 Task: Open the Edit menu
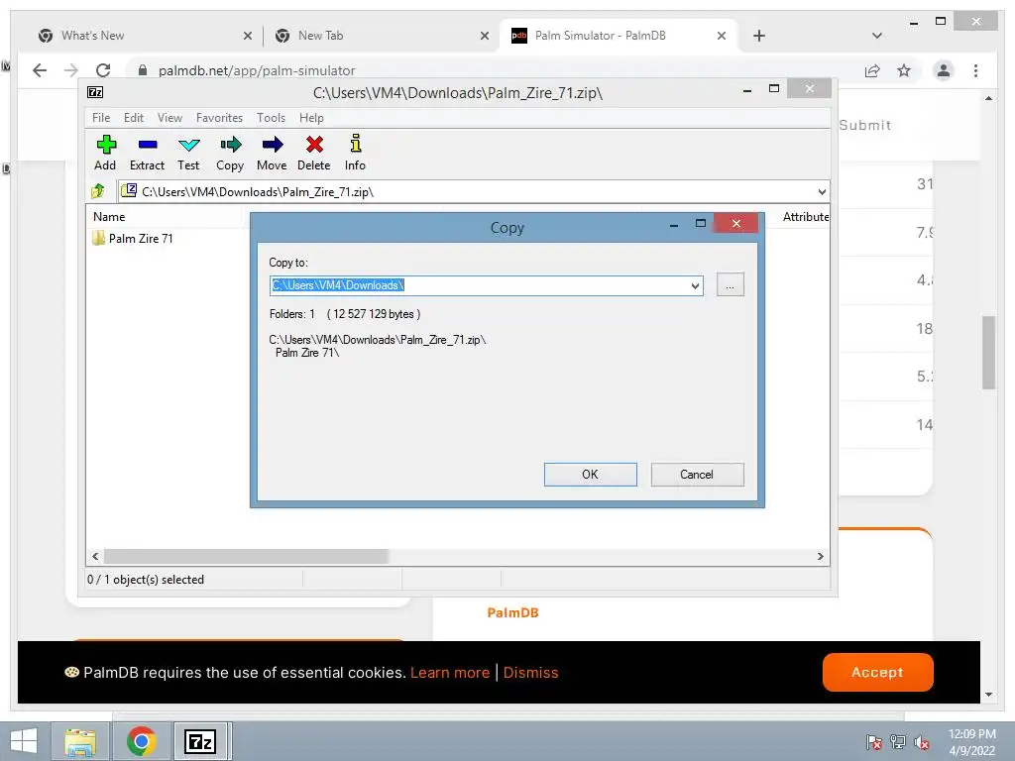134,118
